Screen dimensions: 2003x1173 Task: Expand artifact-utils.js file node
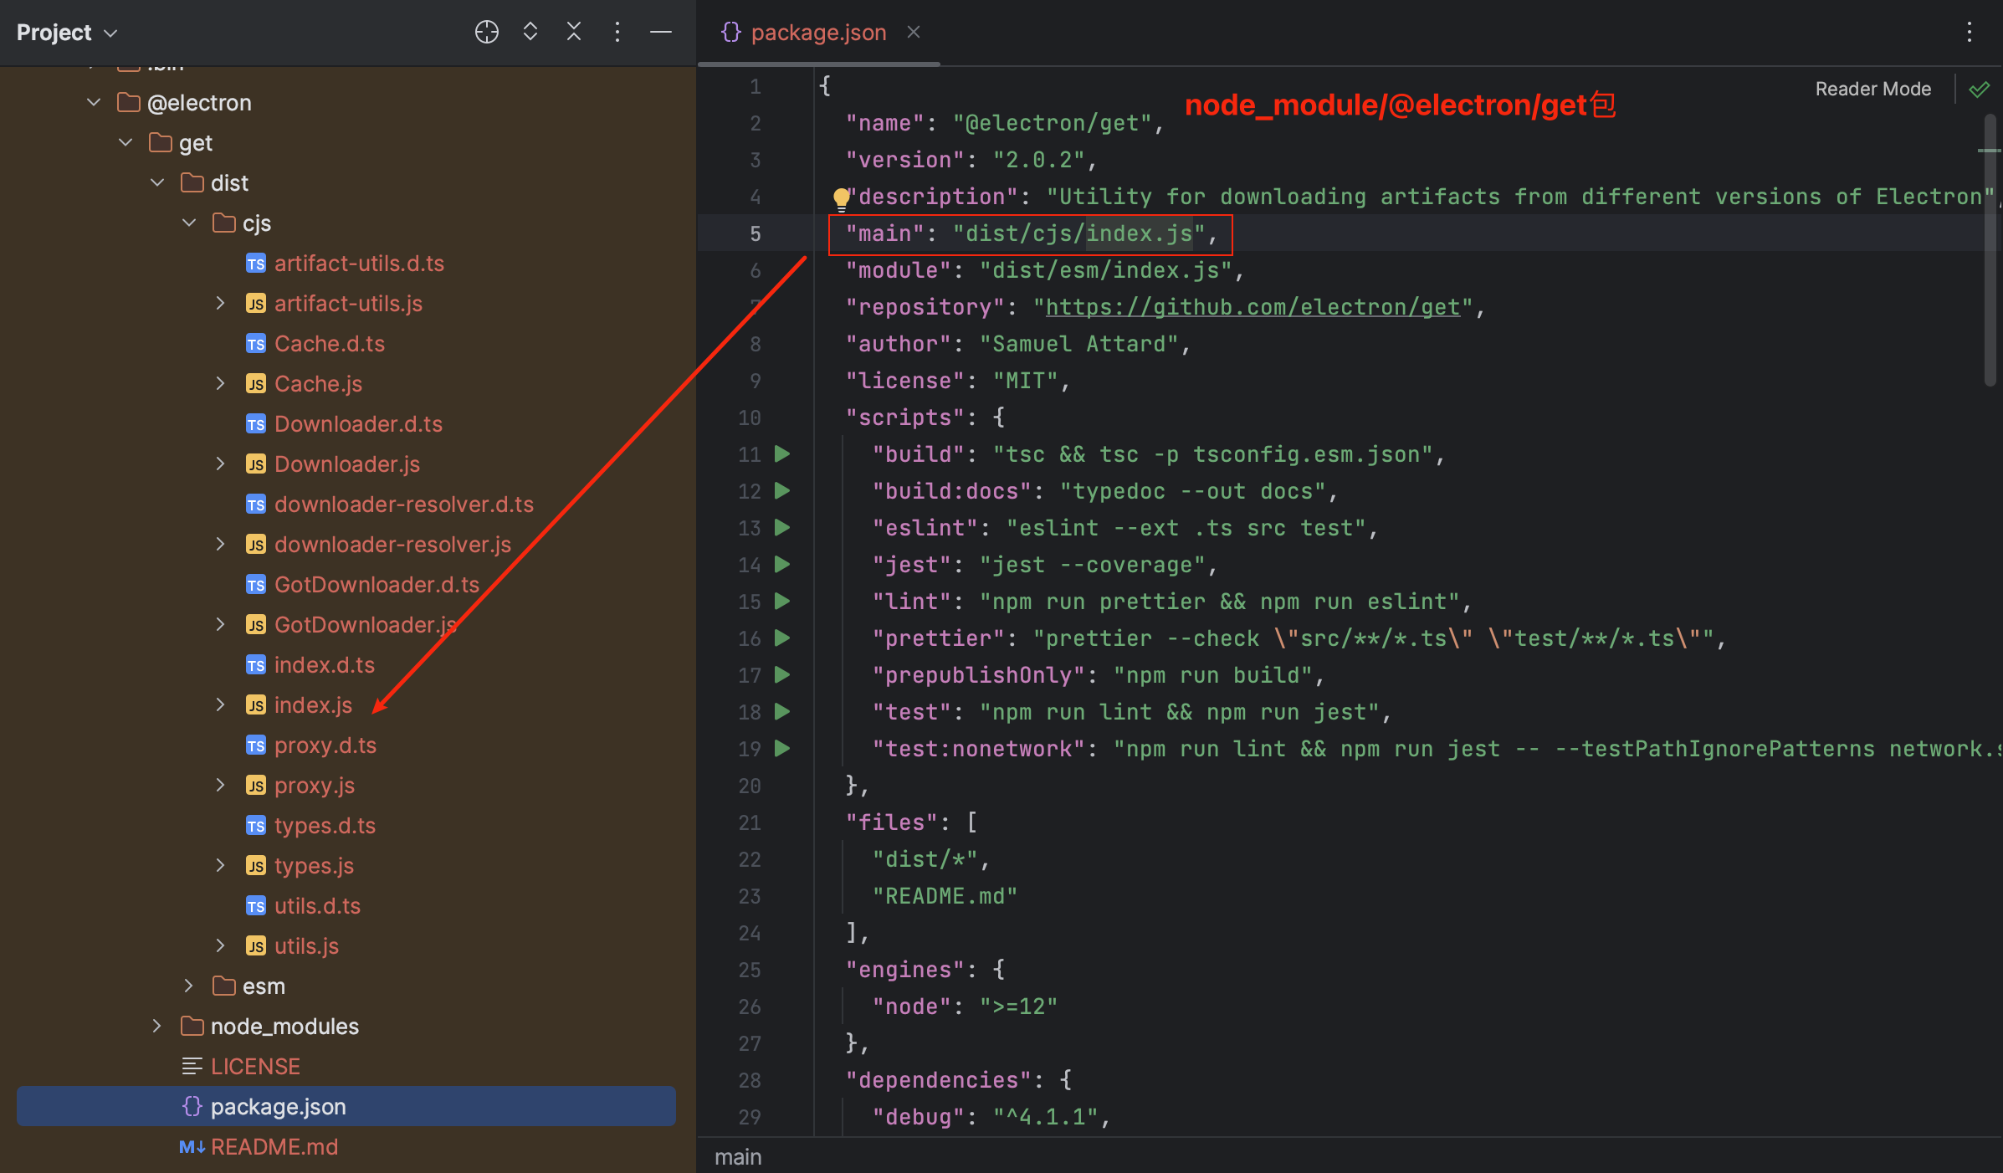coord(221,303)
